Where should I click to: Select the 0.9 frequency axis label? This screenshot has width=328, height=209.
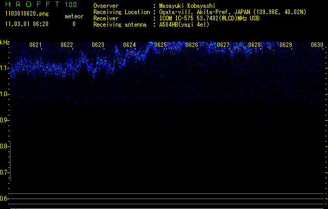[x=5, y=120]
